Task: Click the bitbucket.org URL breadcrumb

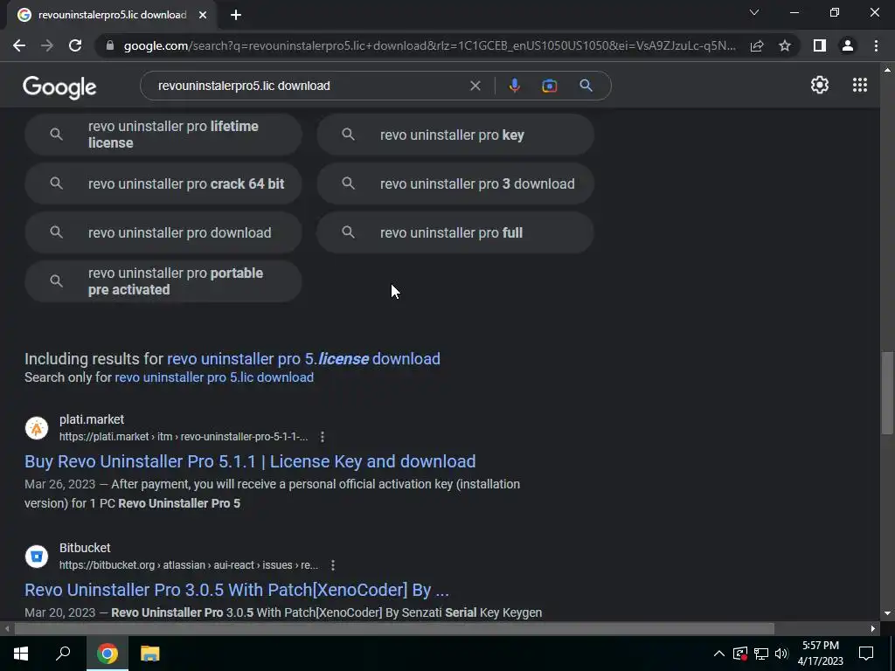Action: [189, 565]
